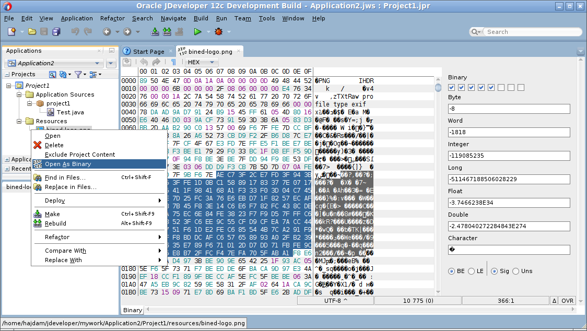The height and width of the screenshot is (331, 587).
Task: Toggle the show nonprintable characters pilcrow icon
Action: tap(173, 62)
